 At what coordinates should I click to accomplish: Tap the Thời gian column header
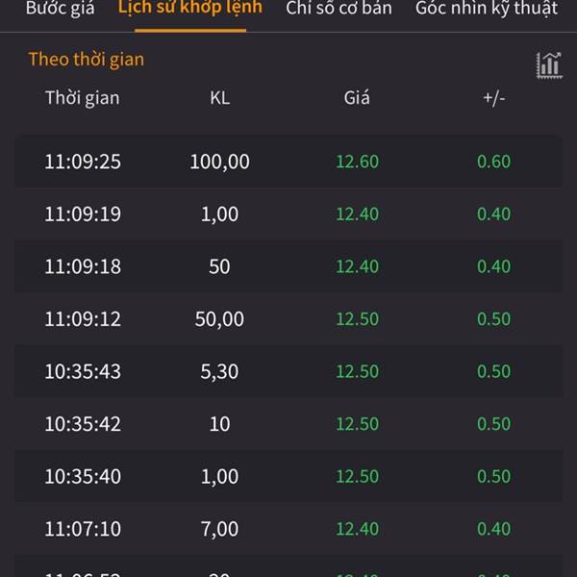(x=83, y=98)
